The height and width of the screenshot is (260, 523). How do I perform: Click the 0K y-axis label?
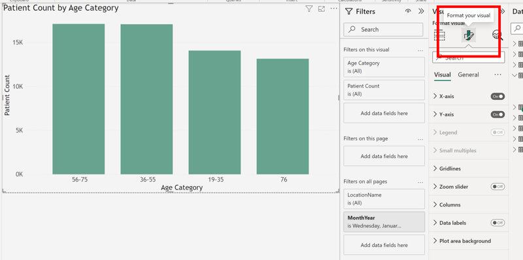20,174
